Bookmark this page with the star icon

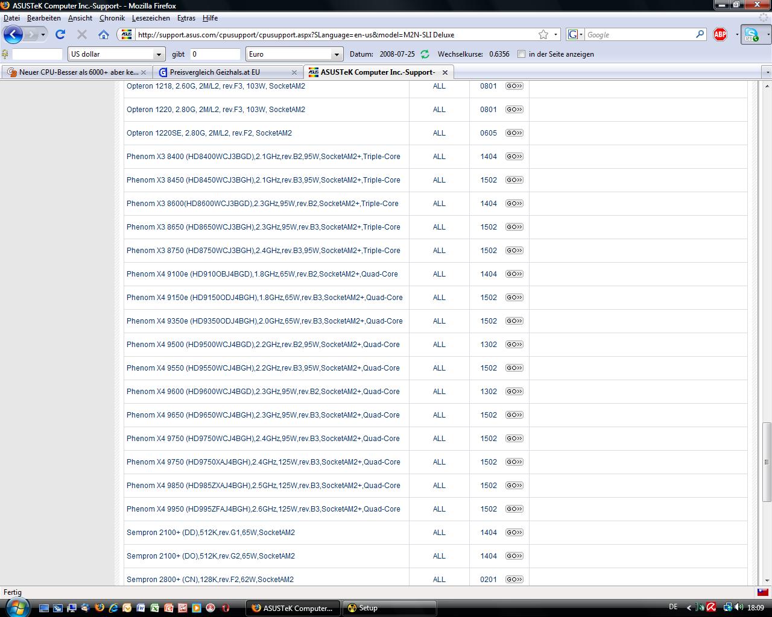pyautogui.click(x=543, y=34)
